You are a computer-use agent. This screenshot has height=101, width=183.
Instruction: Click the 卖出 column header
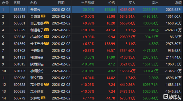(155, 3)
